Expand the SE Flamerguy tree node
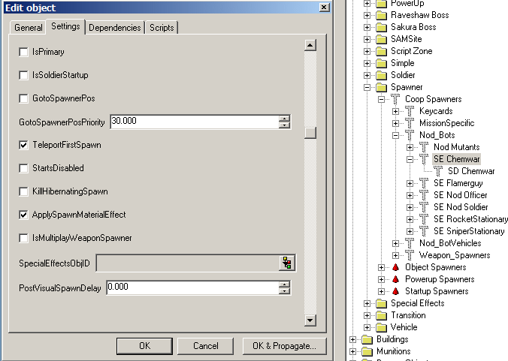 click(x=410, y=183)
